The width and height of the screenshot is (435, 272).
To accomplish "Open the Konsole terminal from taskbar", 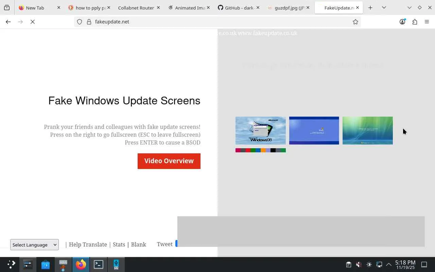I will (99, 265).
